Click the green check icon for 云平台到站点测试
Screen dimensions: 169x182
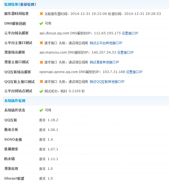click(x=41, y=91)
